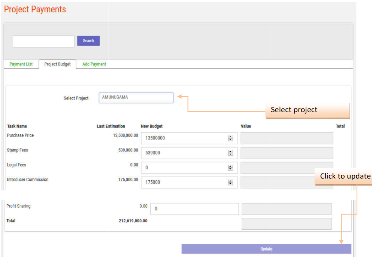Select the Project Budget tab
The image size is (372, 257).
57,64
